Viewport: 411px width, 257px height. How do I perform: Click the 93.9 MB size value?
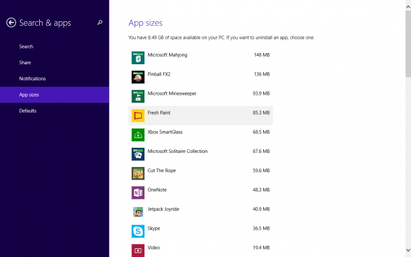(x=261, y=93)
